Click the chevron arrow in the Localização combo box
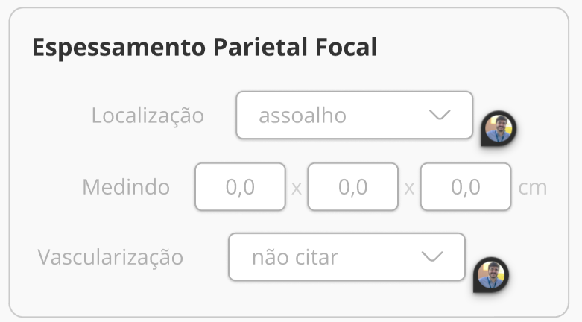Viewport: 582px width, 322px height. pyautogui.click(x=440, y=116)
